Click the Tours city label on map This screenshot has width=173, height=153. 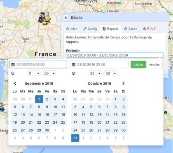pyautogui.click(x=25, y=39)
